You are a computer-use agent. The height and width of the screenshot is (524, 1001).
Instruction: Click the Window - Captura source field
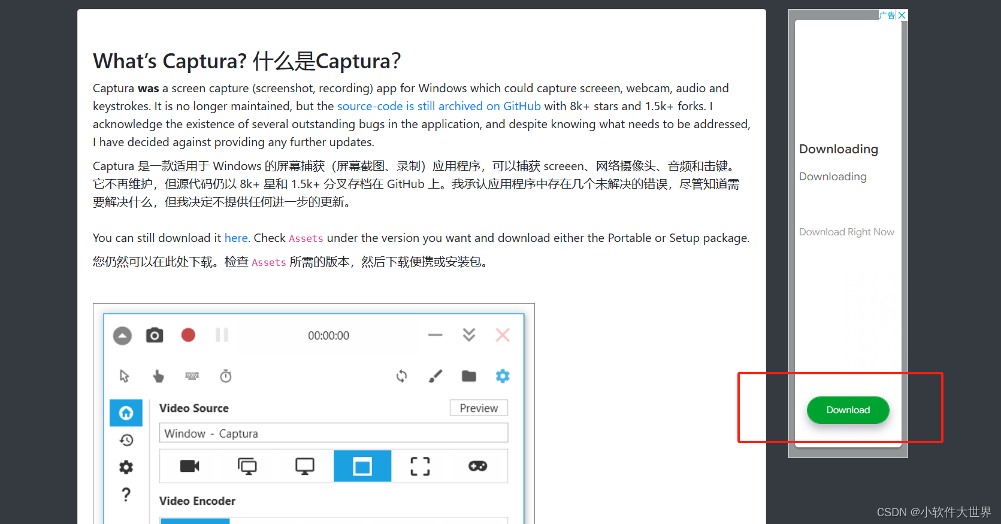coord(334,433)
